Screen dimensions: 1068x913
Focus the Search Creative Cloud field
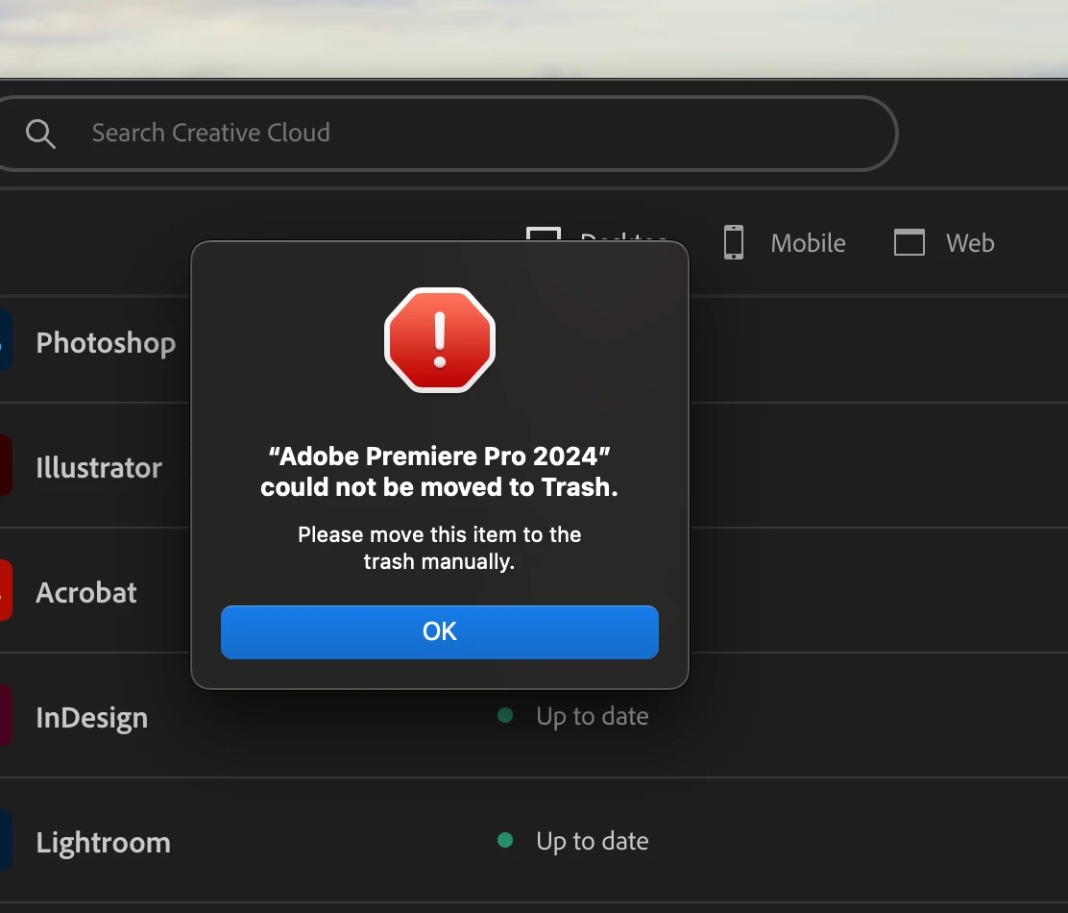tap(447, 133)
